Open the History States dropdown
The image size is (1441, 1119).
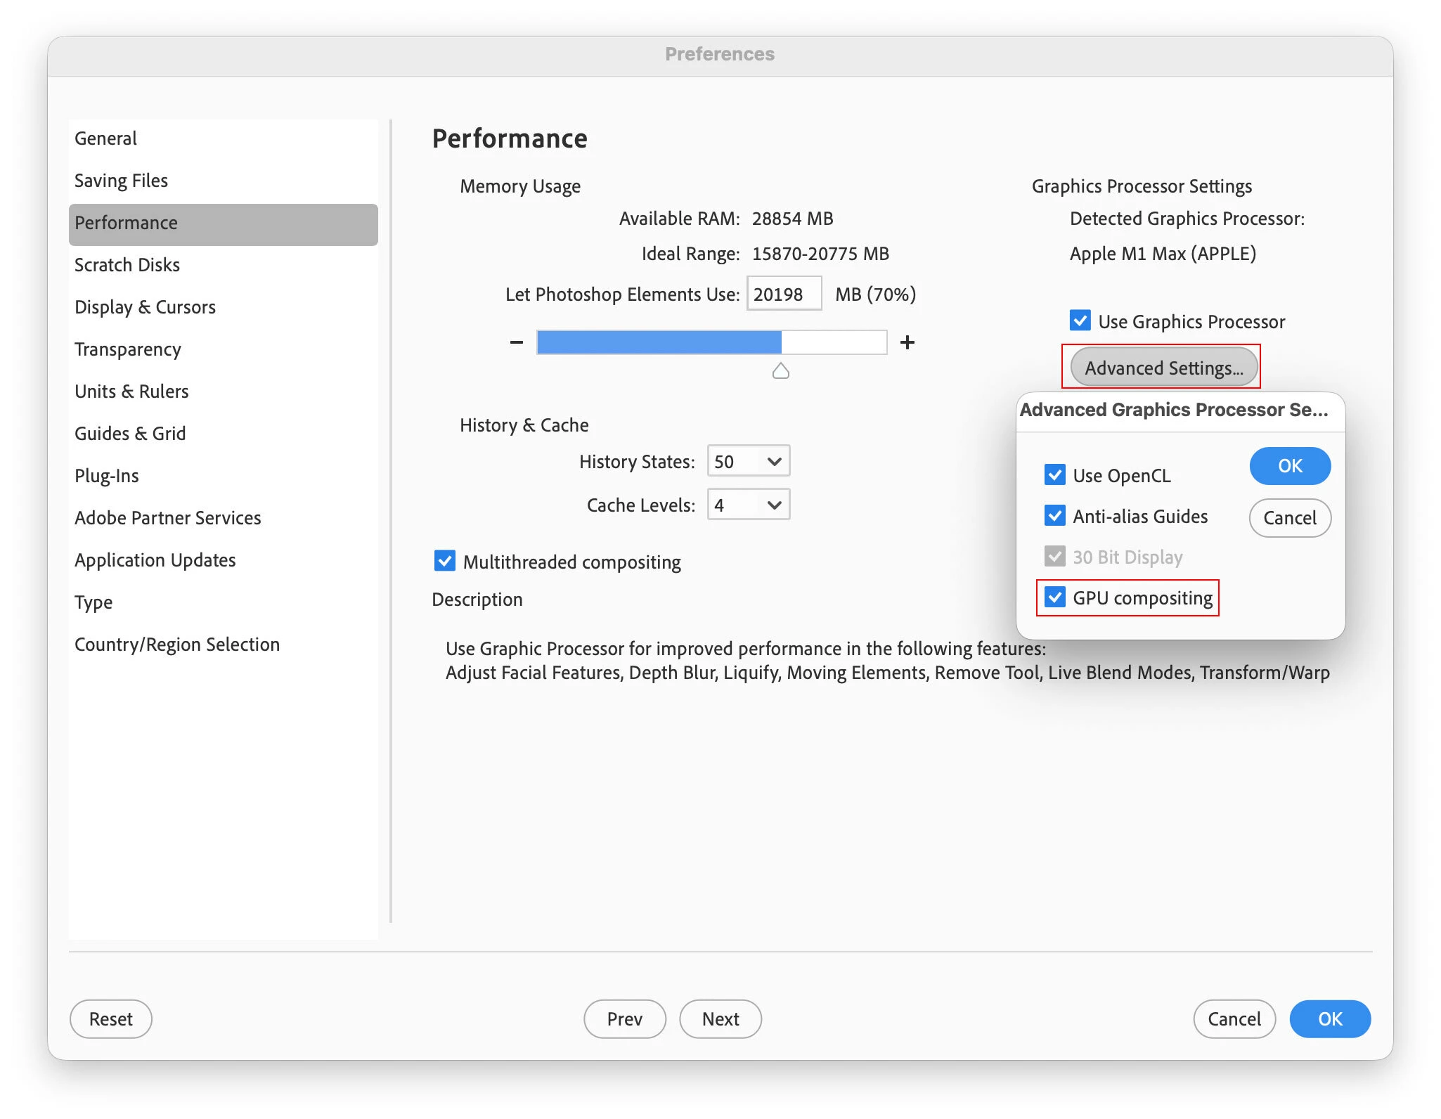pos(748,461)
